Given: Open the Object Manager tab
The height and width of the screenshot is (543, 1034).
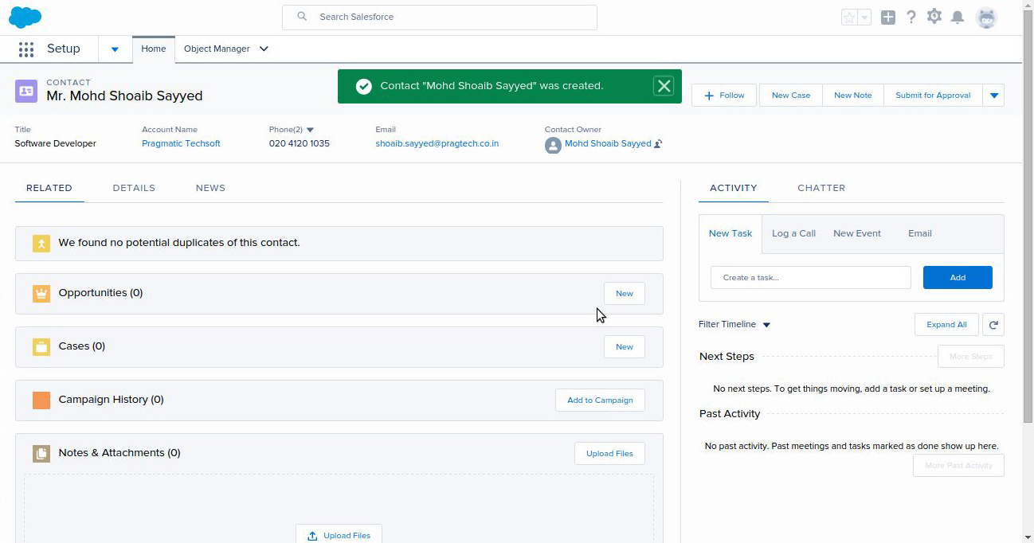Looking at the screenshot, I should (x=217, y=49).
